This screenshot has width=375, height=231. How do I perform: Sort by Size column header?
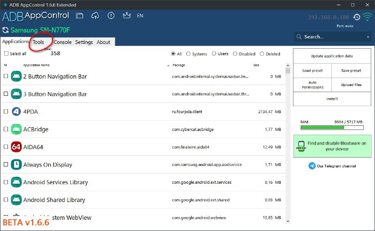256,65
